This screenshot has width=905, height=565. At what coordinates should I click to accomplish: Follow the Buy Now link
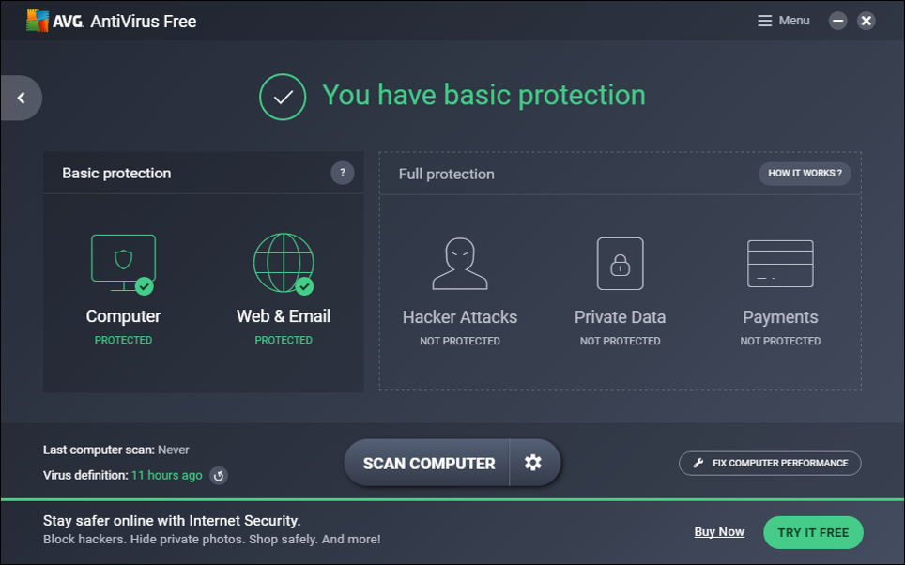719,532
